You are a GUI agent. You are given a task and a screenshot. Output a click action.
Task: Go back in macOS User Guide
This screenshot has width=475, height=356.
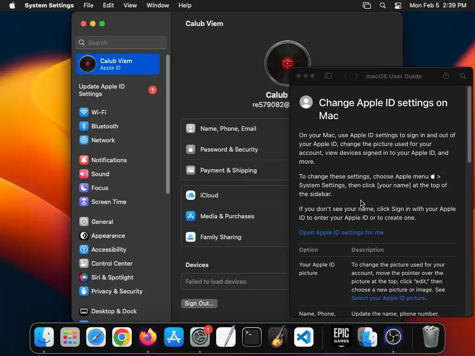(x=345, y=76)
